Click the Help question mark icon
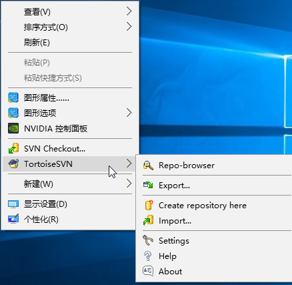This screenshot has width=292, height=285. click(x=147, y=256)
